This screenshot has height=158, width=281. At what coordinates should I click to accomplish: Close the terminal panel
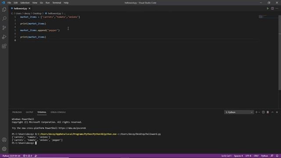point(277,112)
